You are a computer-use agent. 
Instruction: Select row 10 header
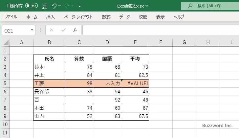[5, 125]
